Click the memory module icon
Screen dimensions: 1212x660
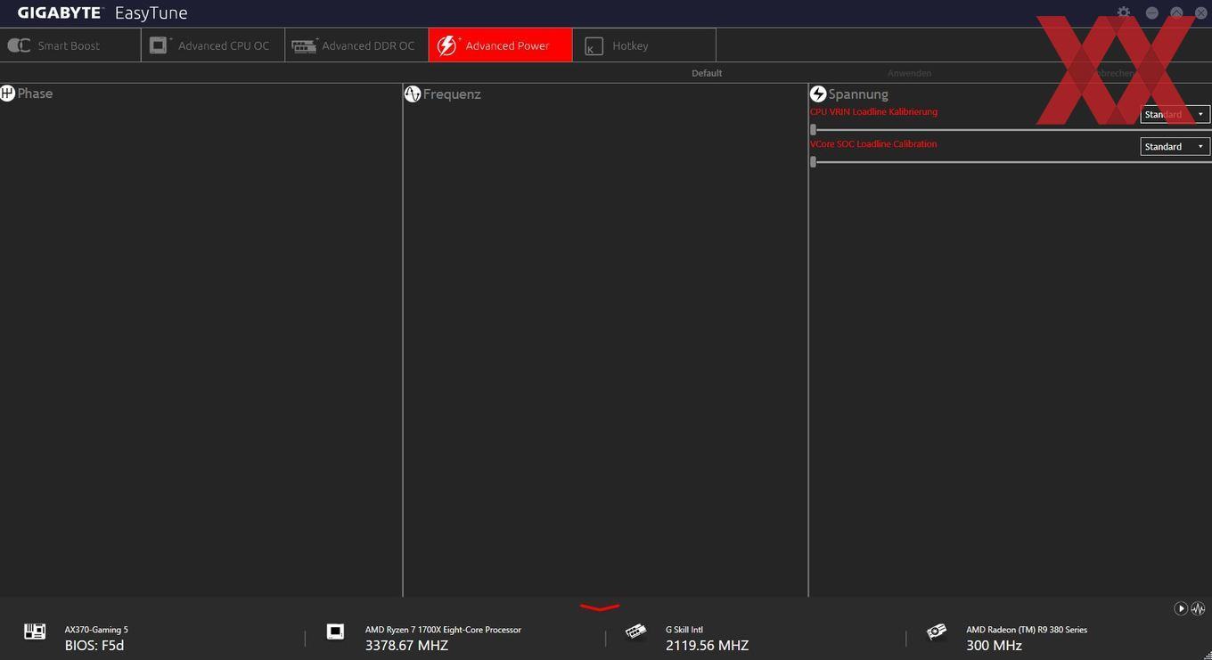pos(635,631)
